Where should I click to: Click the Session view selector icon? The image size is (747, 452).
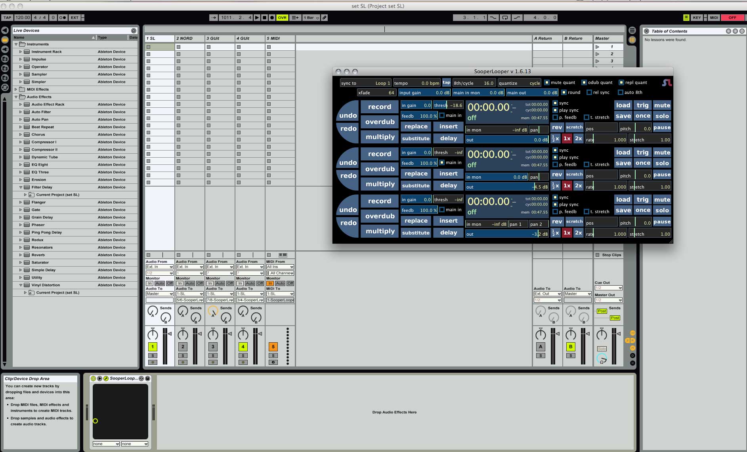(632, 40)
